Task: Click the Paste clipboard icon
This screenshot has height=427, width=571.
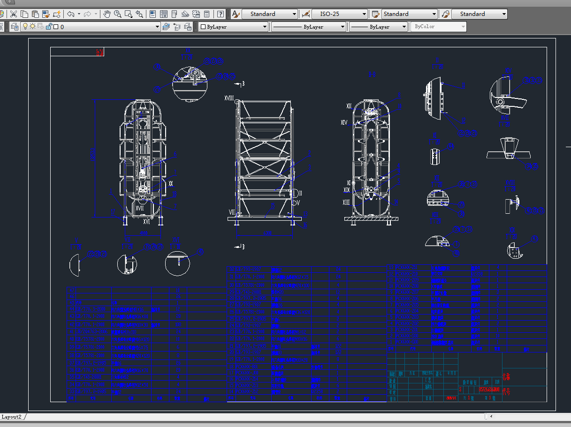Action: (x=35, y=14)
